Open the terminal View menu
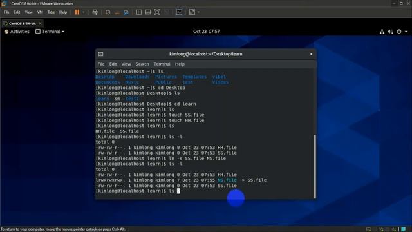Viewport: 412px width, 232px height. click(126, 64)
